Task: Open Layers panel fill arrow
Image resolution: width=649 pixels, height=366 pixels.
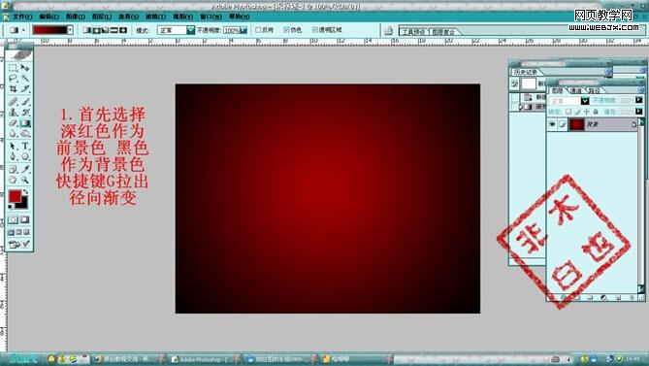Action: pyautogui.click(x=639, y=112)
